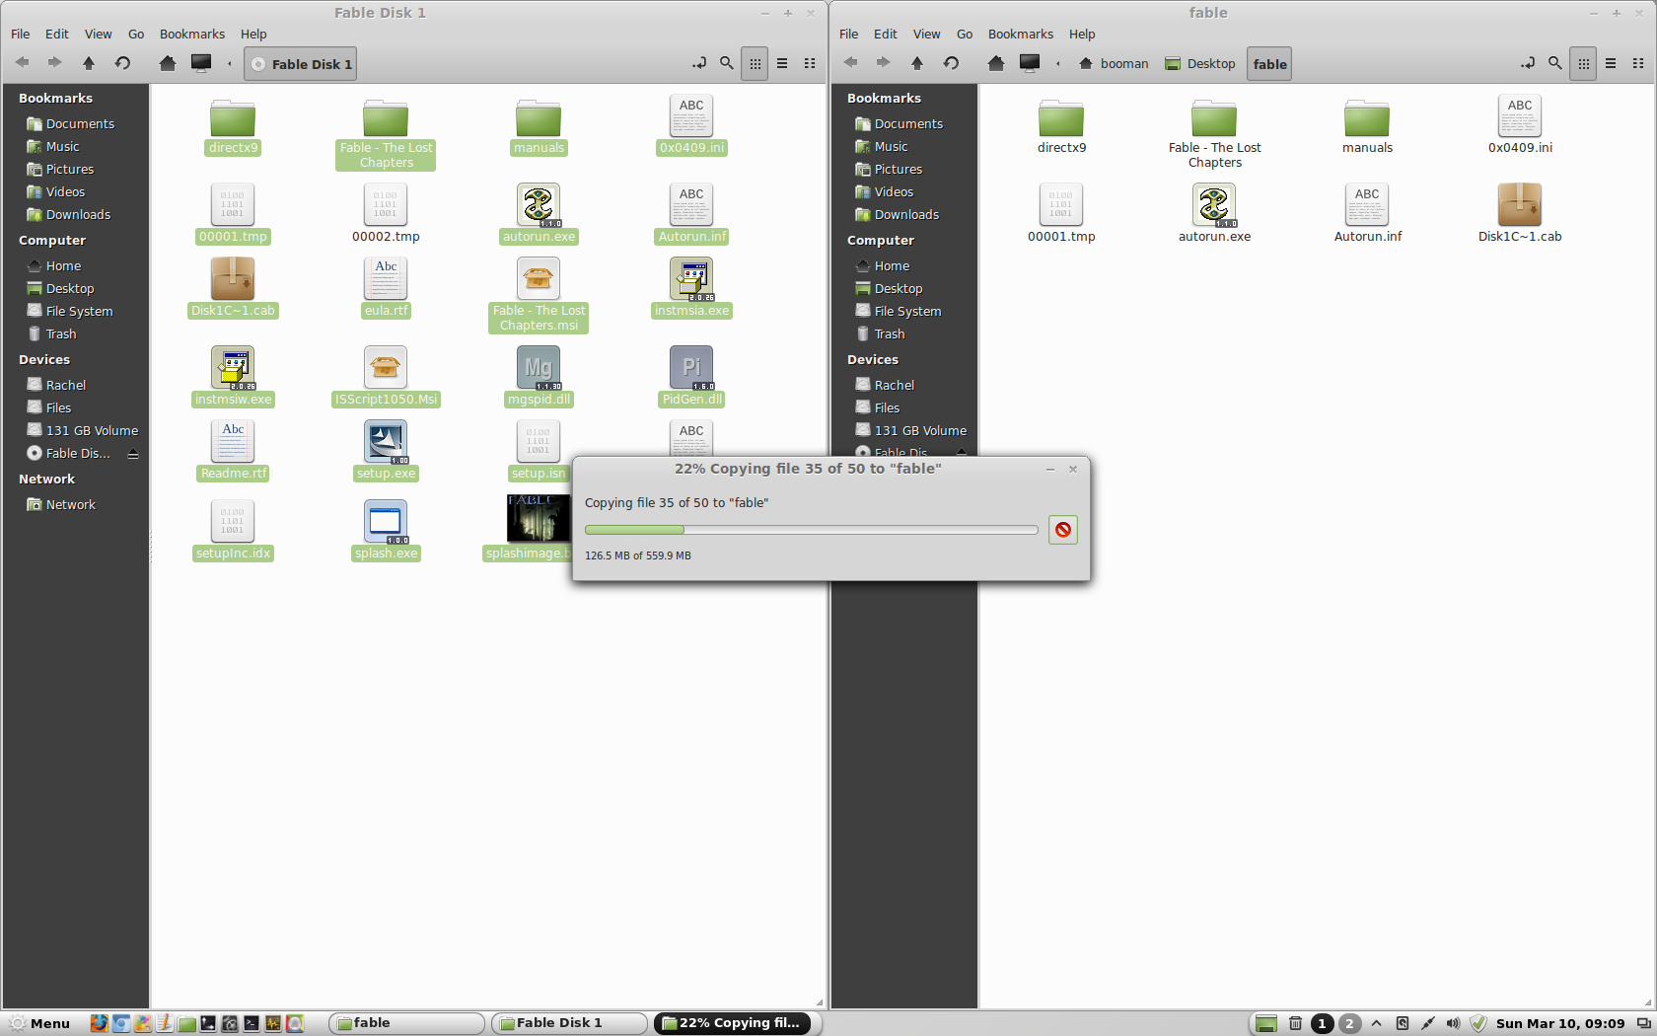Collapse Network section in Fable Disk 1 sidebar
The image size is (1657, 1036).
pyautogui.click(x=46, y=479)
